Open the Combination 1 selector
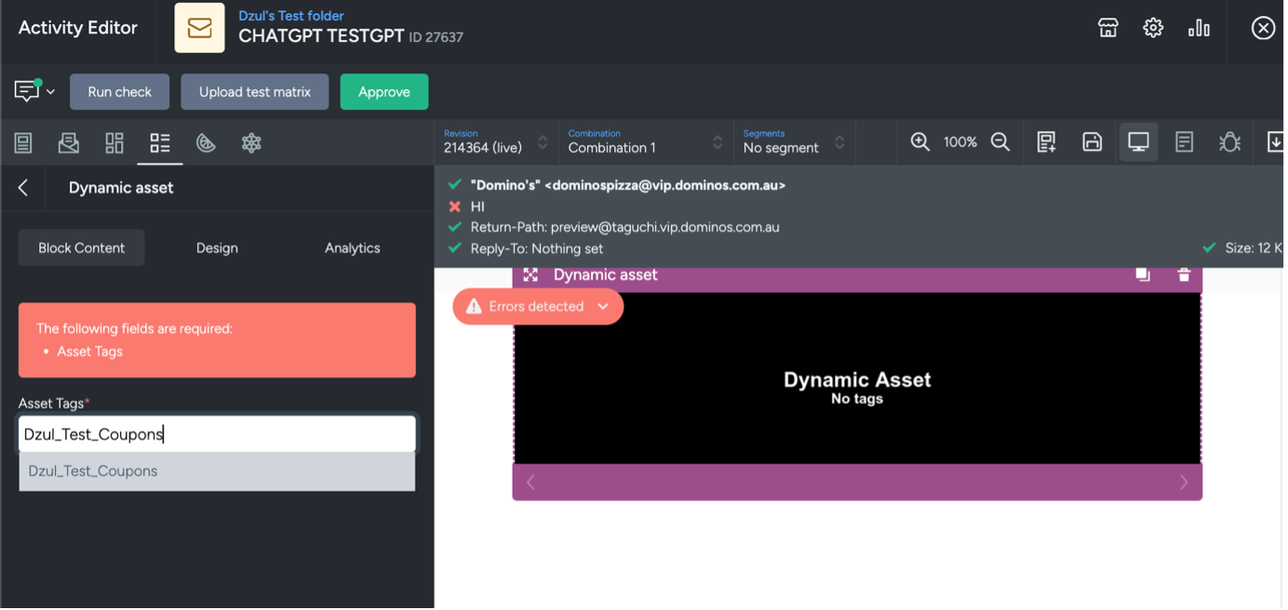This screenshot has height=610, width=1288. point(644,141)
